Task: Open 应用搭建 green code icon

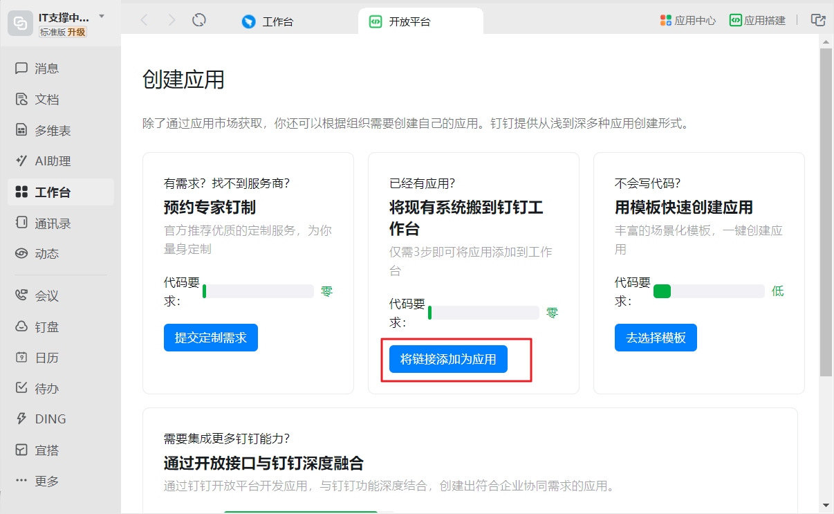Action: [x=736, y=21]
